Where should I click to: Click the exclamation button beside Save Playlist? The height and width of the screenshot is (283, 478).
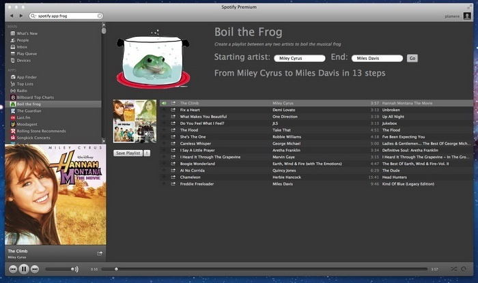click(x=147, y=153)
